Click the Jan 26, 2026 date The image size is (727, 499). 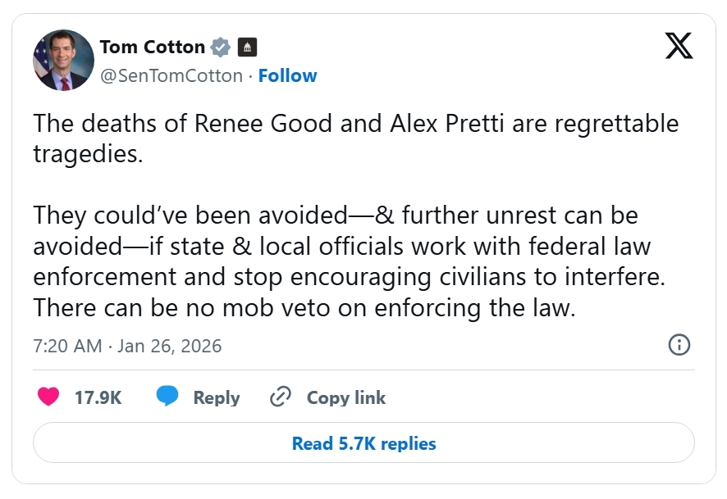170,346
